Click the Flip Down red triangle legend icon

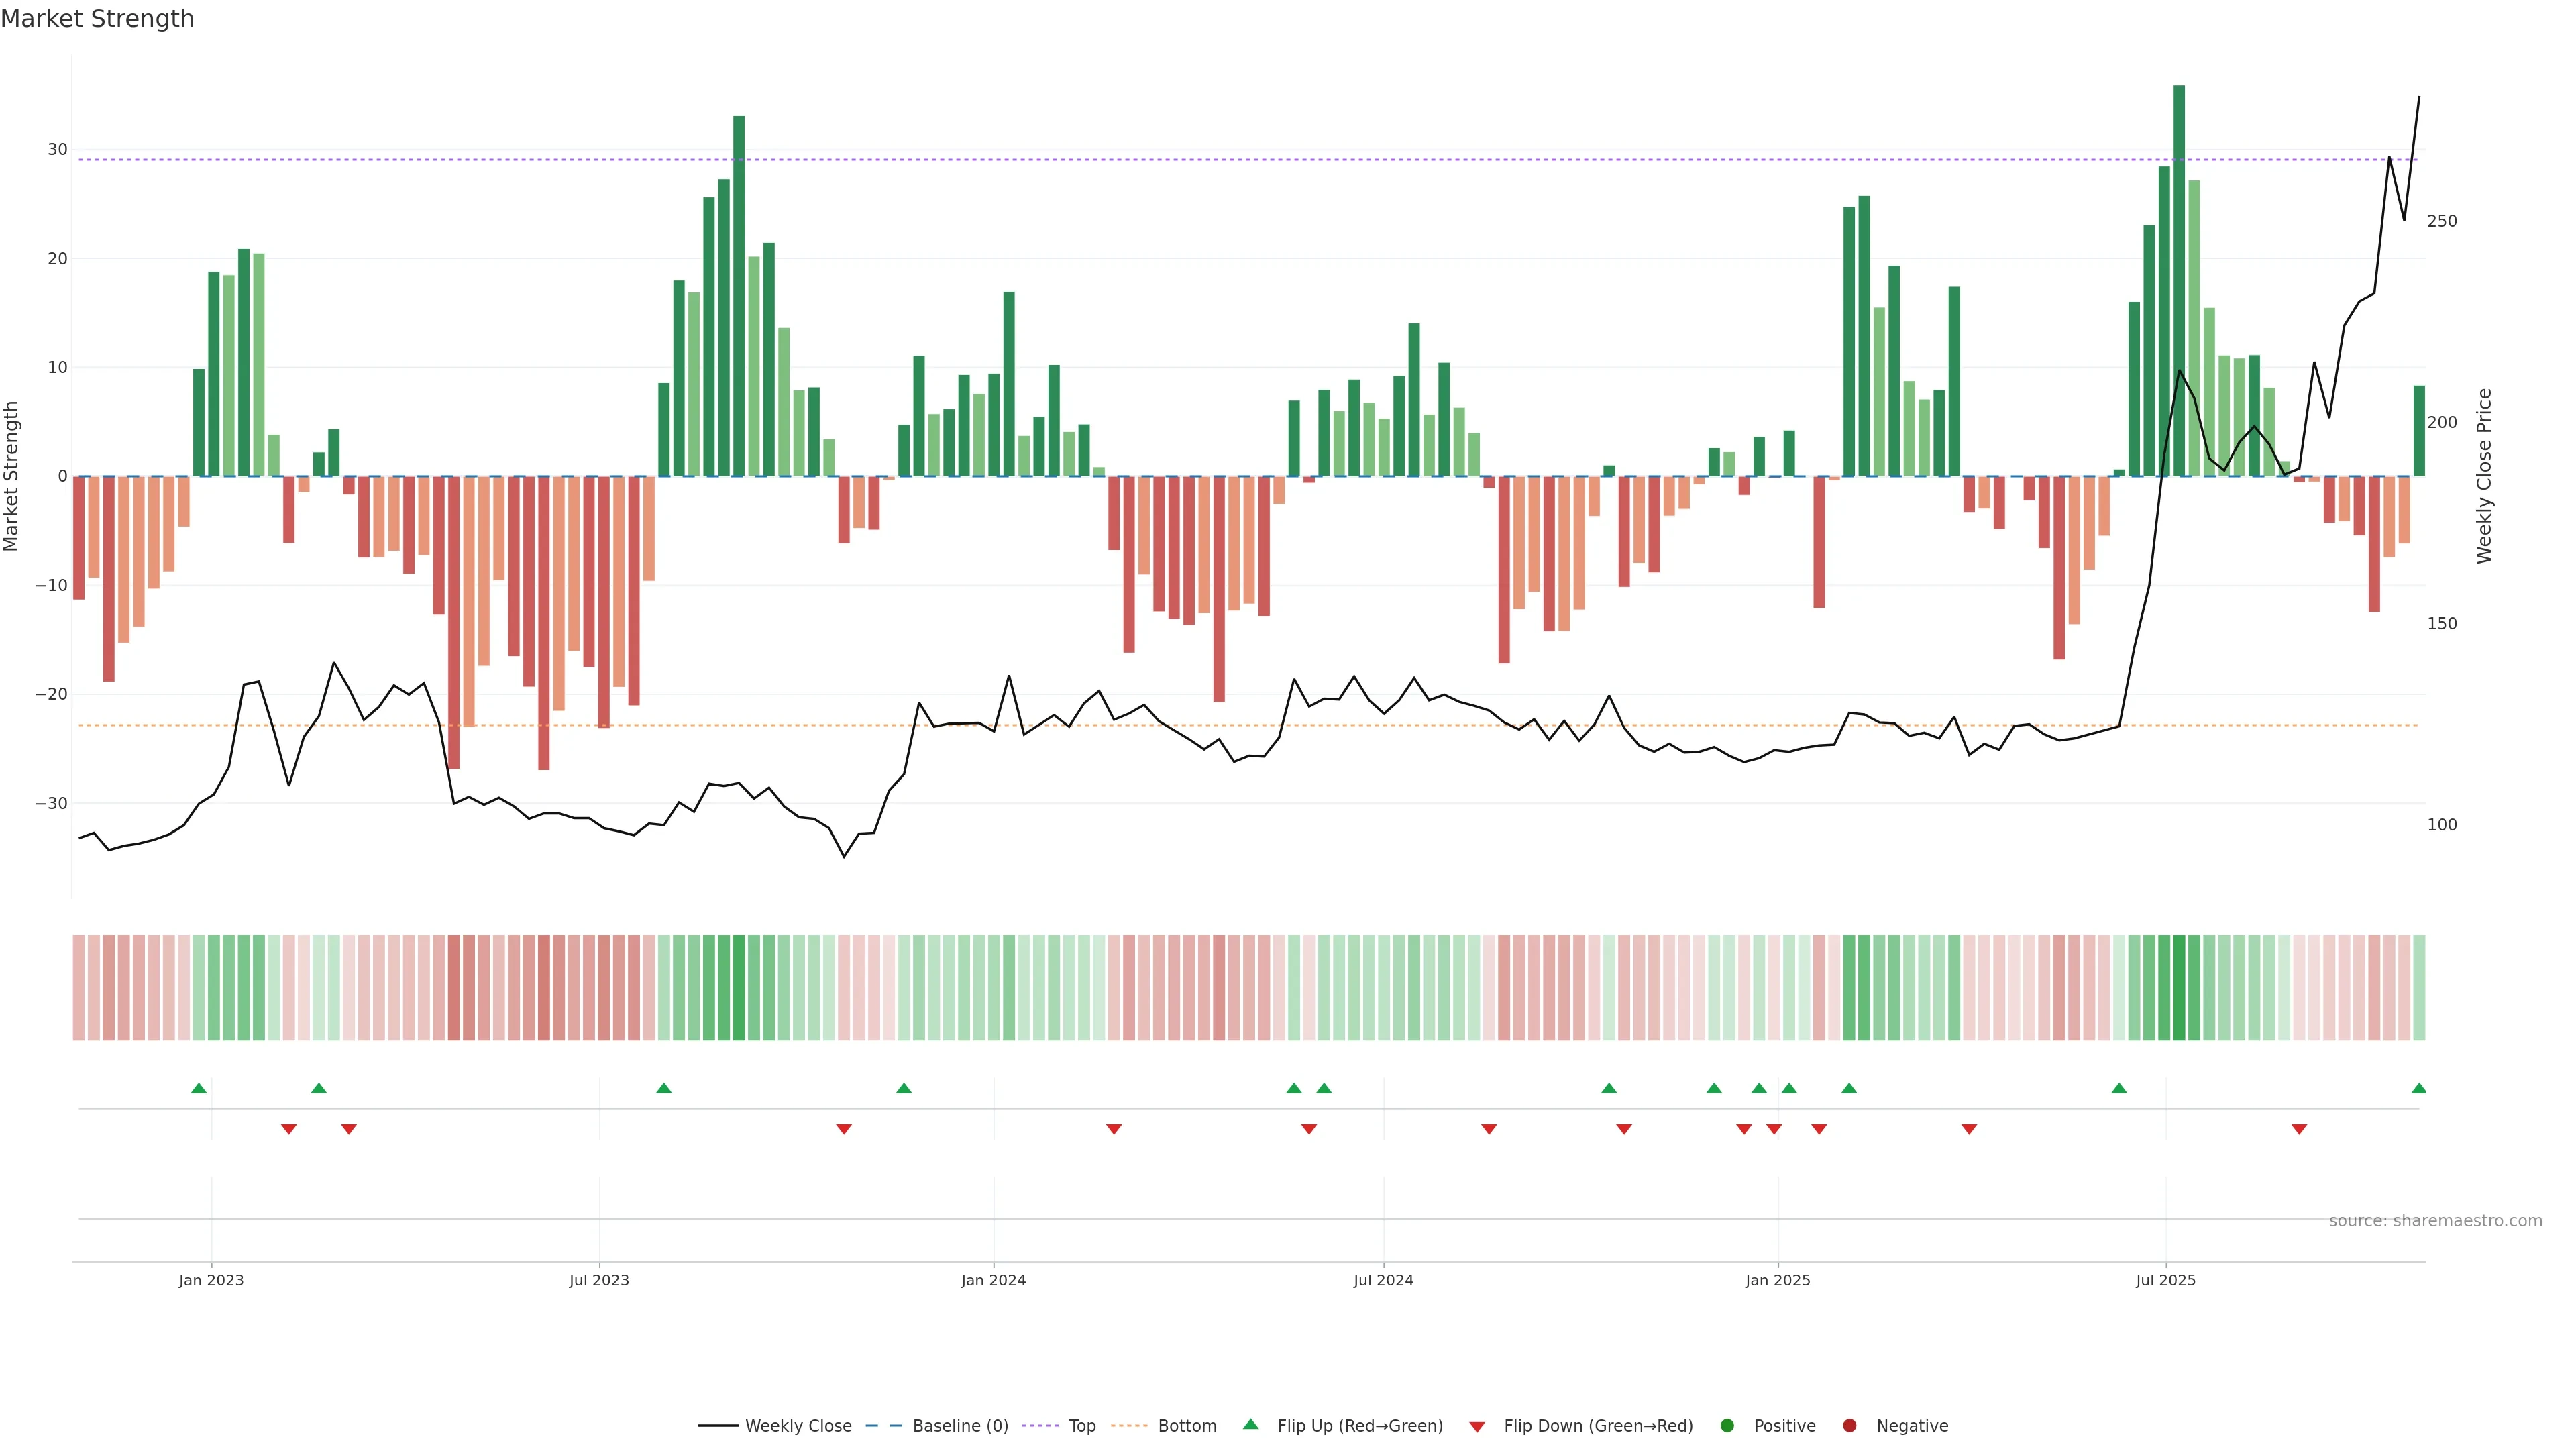tap(1477, 1427)
